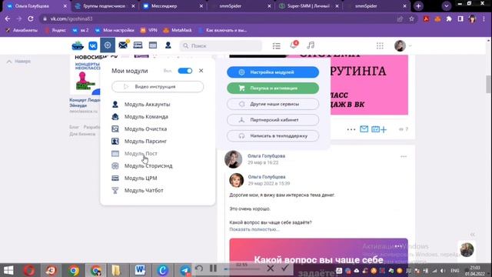The image size is (492, 277).
Task: Open the MetaMask bookmark
Action: [x=178, y=30]
